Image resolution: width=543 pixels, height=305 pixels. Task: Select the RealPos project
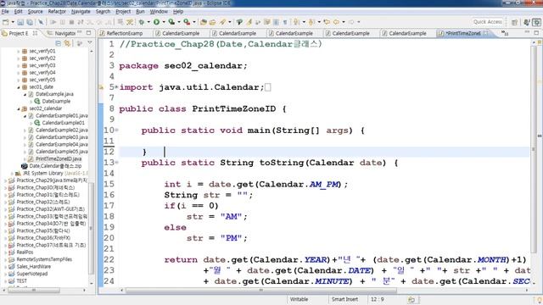[25, 252]
